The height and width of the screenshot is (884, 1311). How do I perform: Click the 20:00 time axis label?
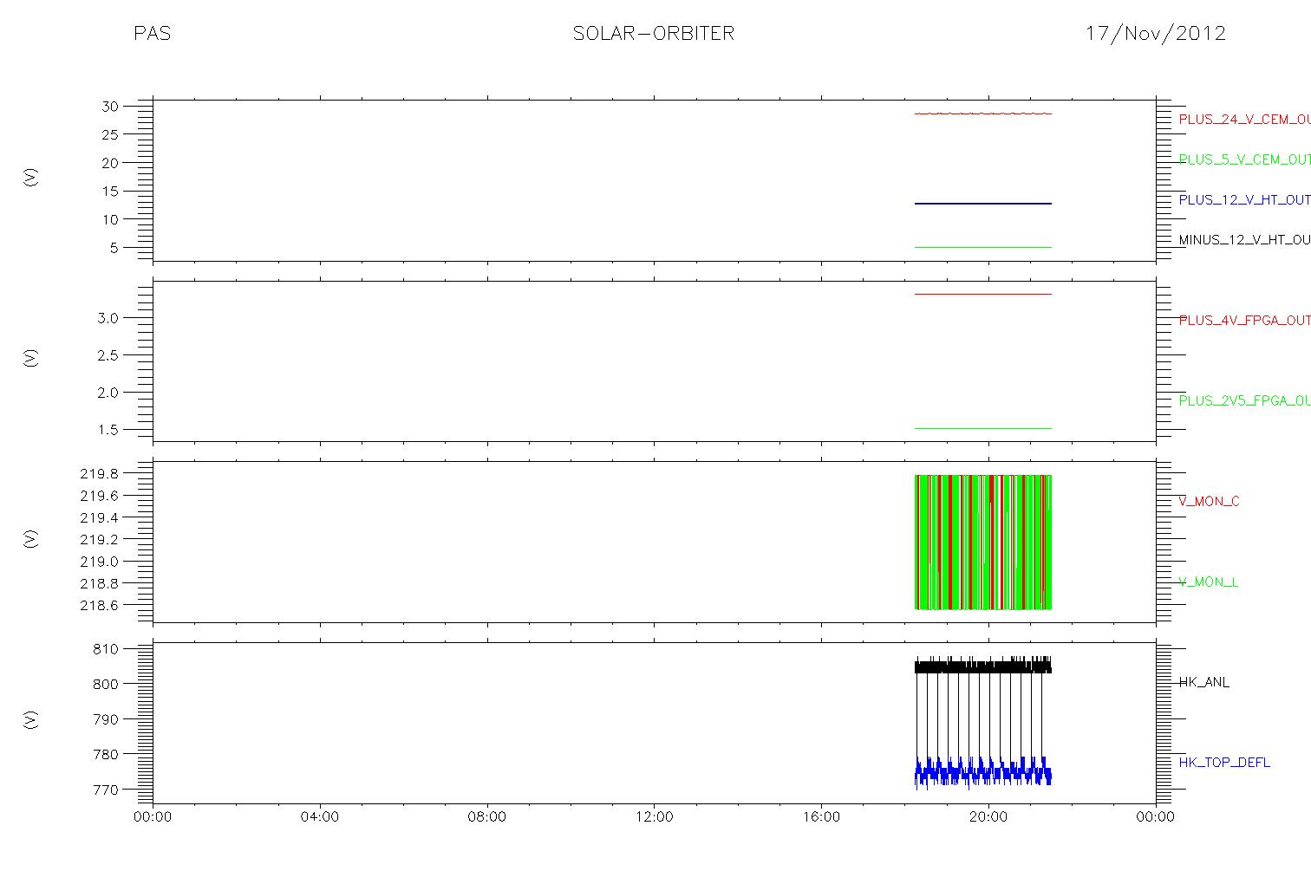click(x=988, y=817)
